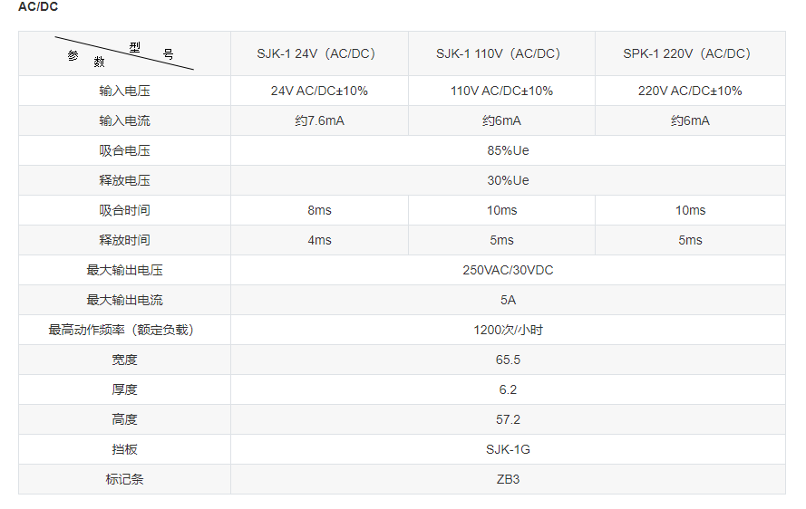
Task: Select the 65.5 width value
Action: click(x=508, y=360)
